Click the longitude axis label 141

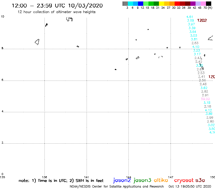[86, 177]
